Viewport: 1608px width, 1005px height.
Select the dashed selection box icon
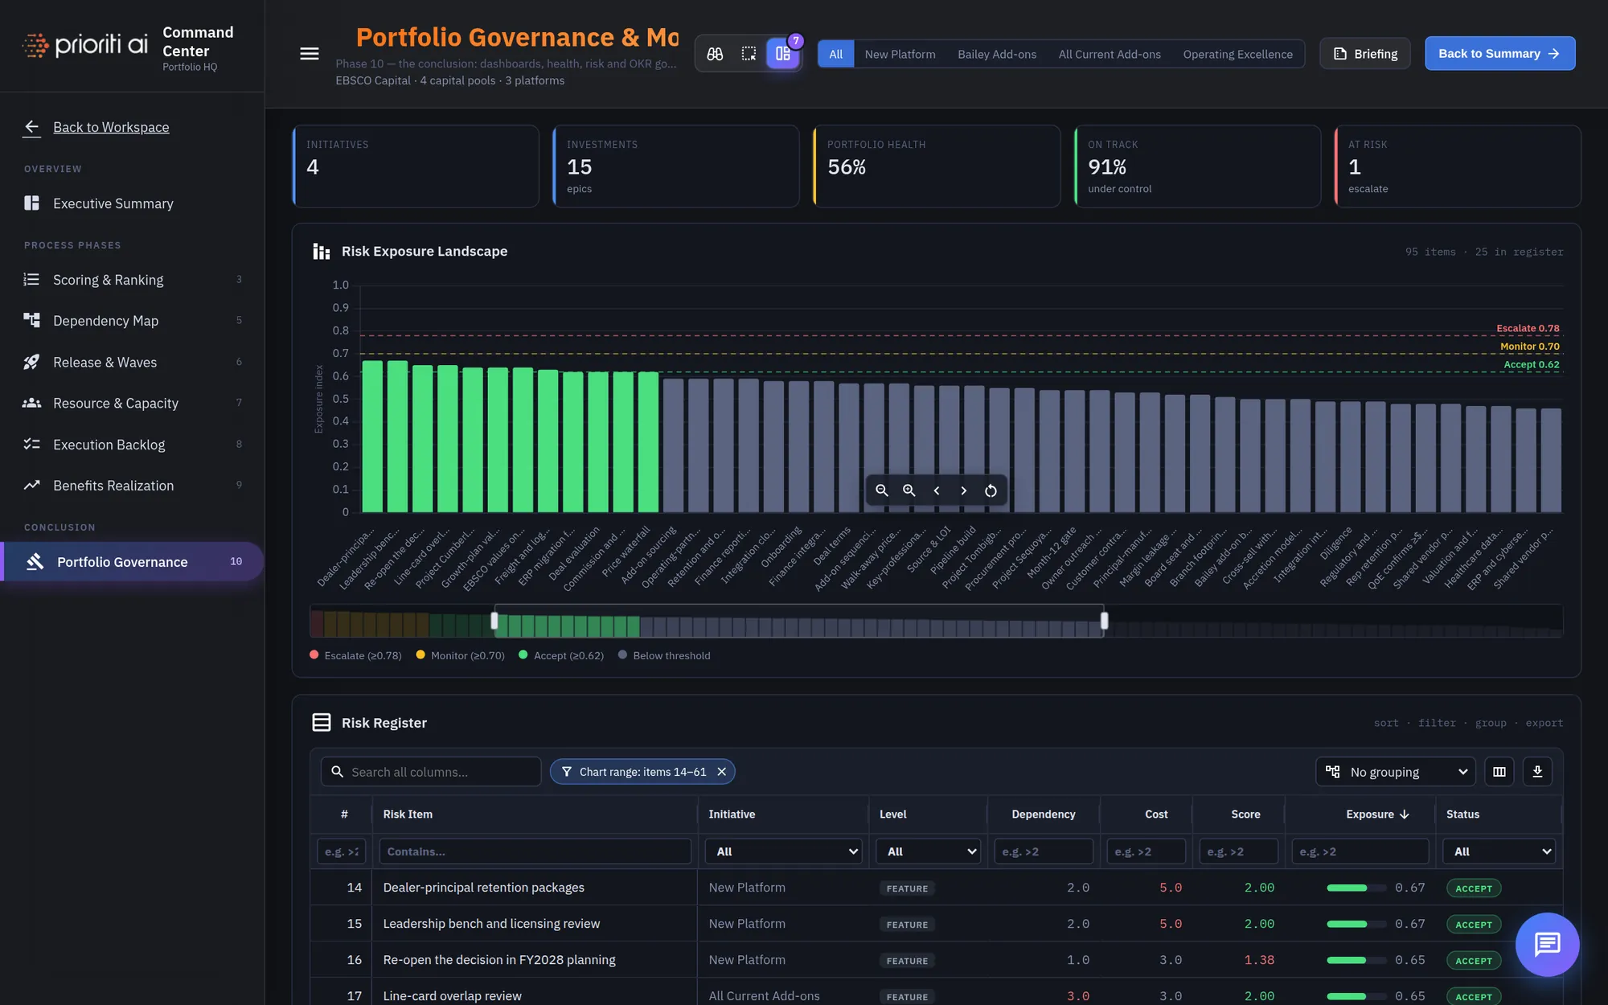[749, 54]
